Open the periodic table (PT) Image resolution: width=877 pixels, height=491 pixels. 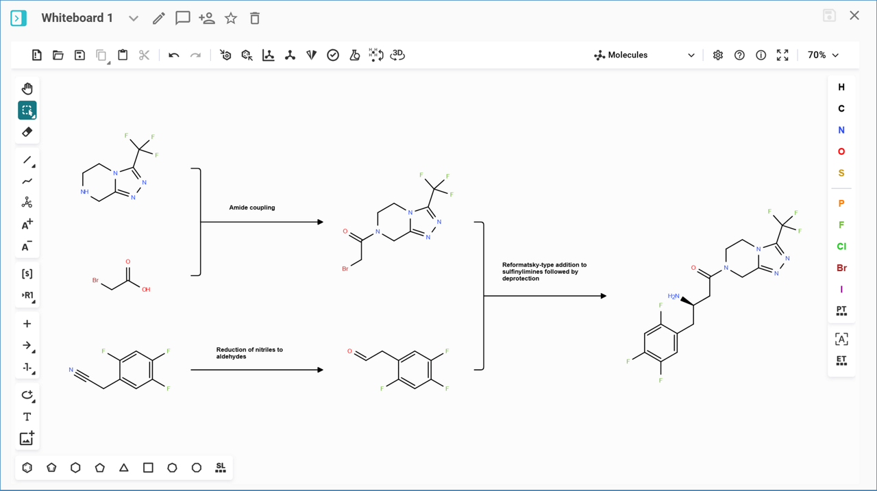[841, 311]
